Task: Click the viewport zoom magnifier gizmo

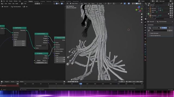Action: pyautogui.click(x=142, y=14)
